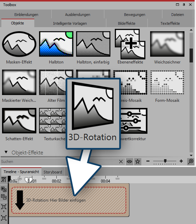
Task: Click the magnifier zoom reset icon
Action: (x=191, y=162)
